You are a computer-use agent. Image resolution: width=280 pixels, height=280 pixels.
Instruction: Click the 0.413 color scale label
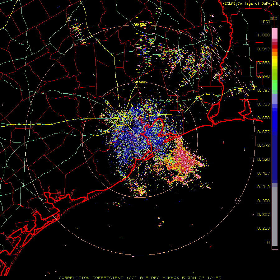(x=264, y=187)
